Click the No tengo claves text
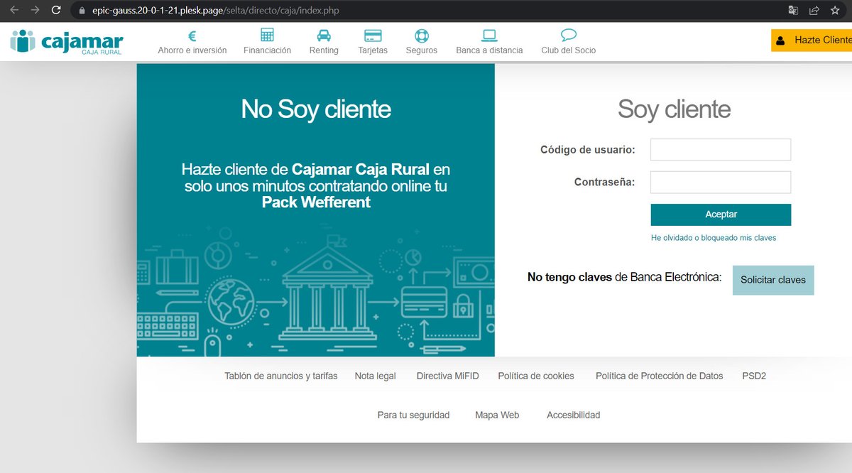852x473 pixels. click(569, 277)
